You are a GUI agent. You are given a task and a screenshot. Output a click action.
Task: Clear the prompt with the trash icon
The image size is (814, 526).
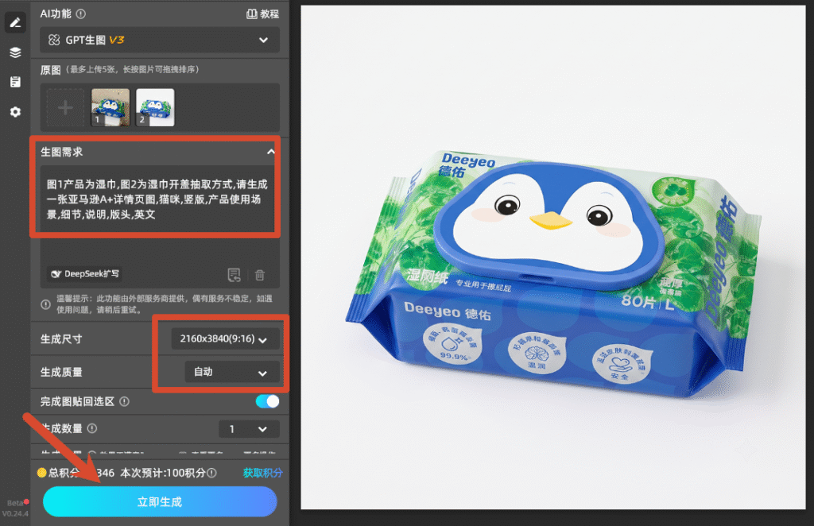point(260,275)
